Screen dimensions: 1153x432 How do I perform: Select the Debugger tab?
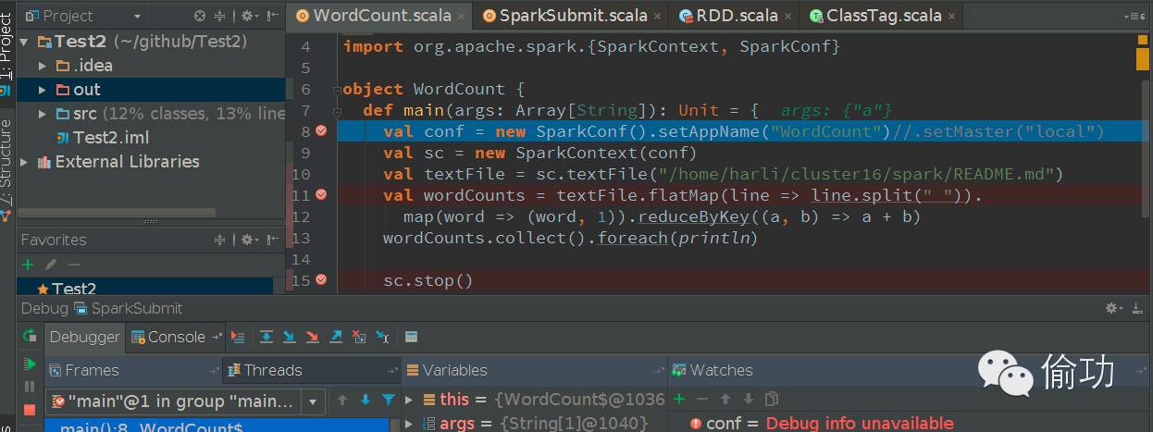coord(84,337)
